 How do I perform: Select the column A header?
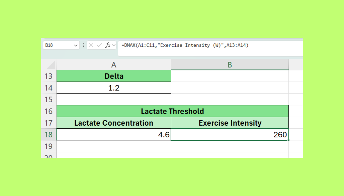pos(114,65)
